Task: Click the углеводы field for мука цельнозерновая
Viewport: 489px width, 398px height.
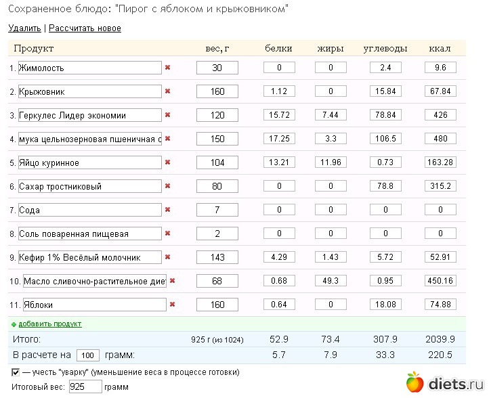Action: click(x=385, y=139)
